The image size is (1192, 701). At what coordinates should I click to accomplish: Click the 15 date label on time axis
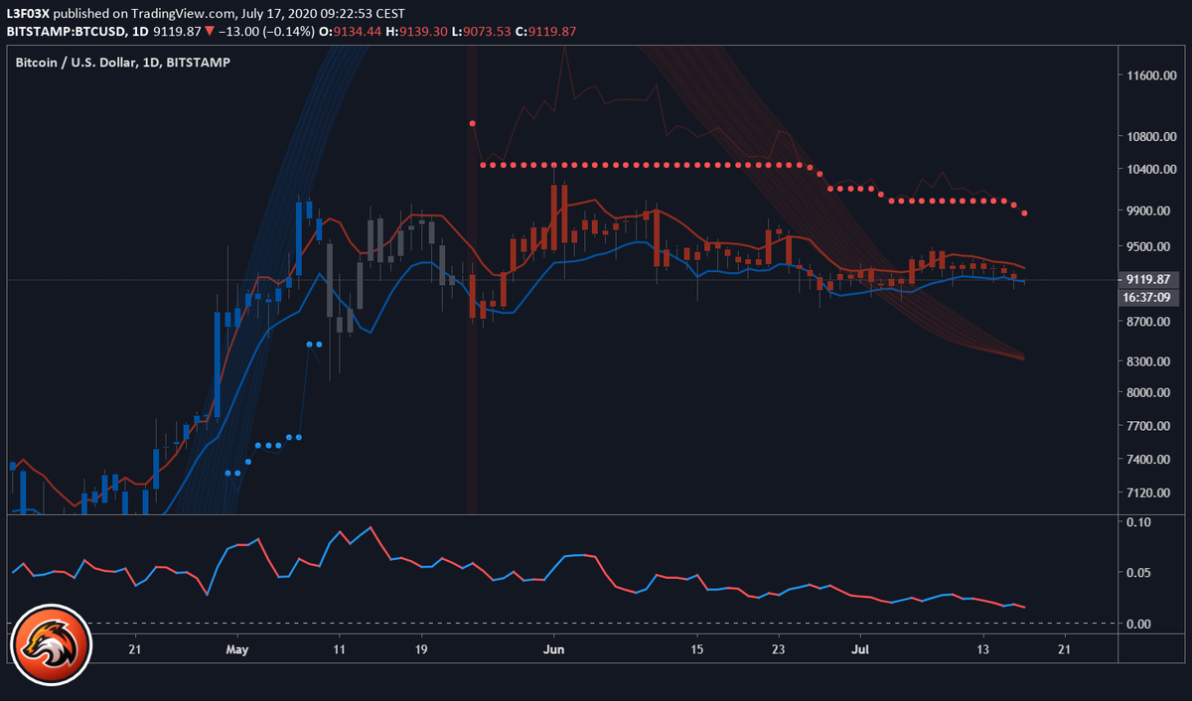[x=697, y=649]
